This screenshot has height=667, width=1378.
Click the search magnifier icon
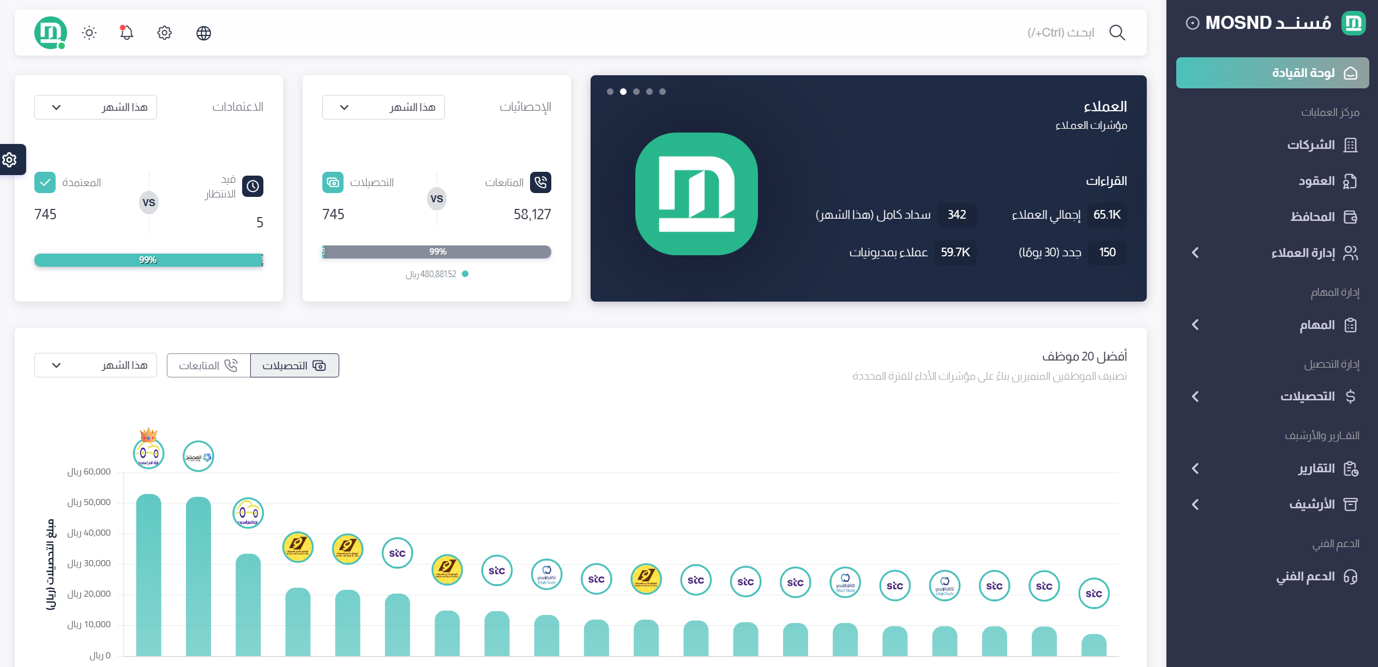[x=1117, y=33]
